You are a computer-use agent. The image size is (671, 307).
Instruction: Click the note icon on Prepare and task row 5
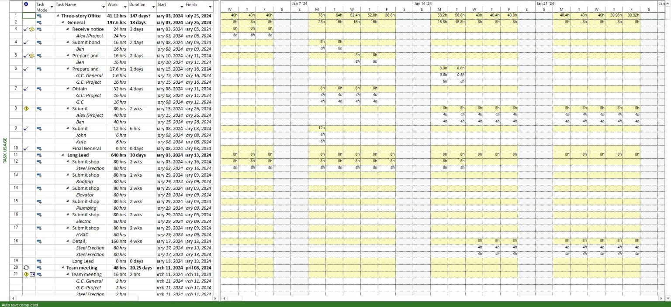coord(31,55)
